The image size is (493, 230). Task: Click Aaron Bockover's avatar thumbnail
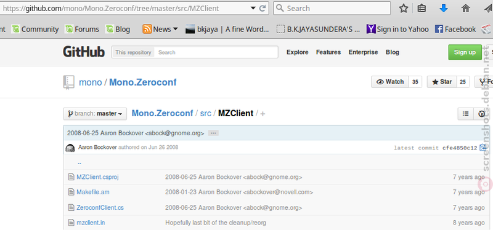70,148
